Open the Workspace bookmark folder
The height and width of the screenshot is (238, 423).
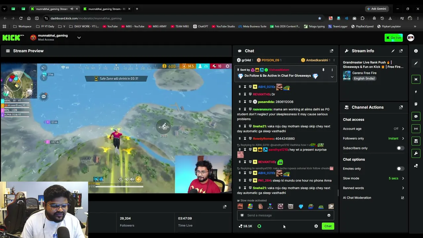[22, 26]
